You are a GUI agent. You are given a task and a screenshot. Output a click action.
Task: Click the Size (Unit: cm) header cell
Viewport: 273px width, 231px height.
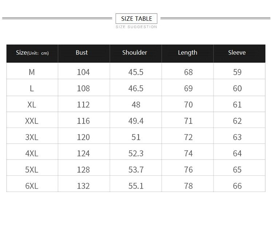(32, 53)
